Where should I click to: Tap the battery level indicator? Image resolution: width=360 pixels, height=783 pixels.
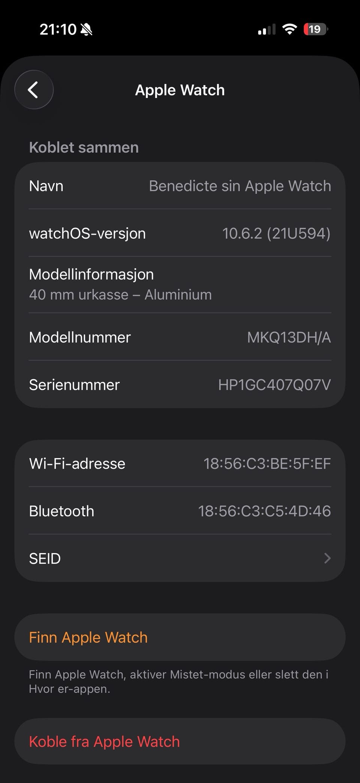[x=316, y=29]
